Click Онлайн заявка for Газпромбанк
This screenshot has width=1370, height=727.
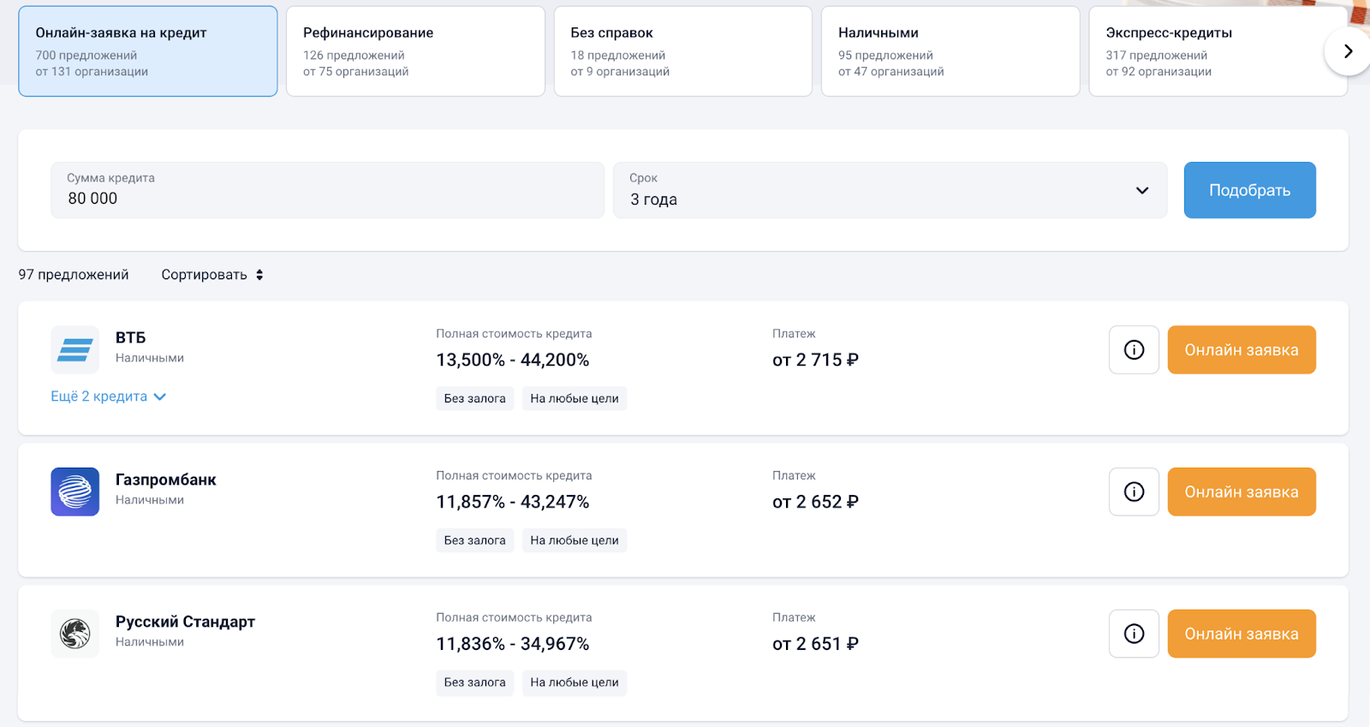click(1242, 492)
